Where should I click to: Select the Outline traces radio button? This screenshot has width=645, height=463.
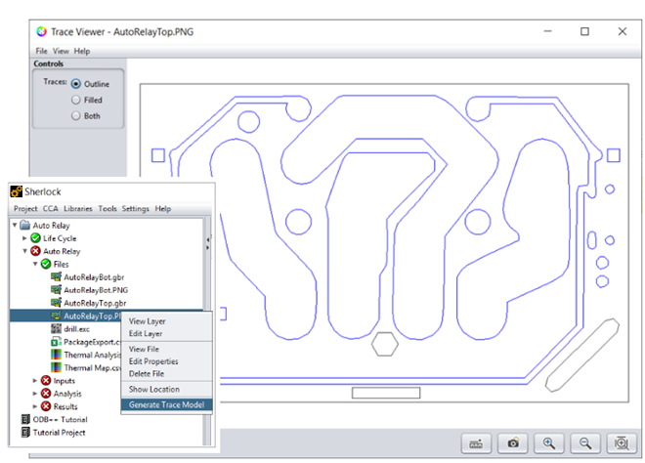point(75,83)
